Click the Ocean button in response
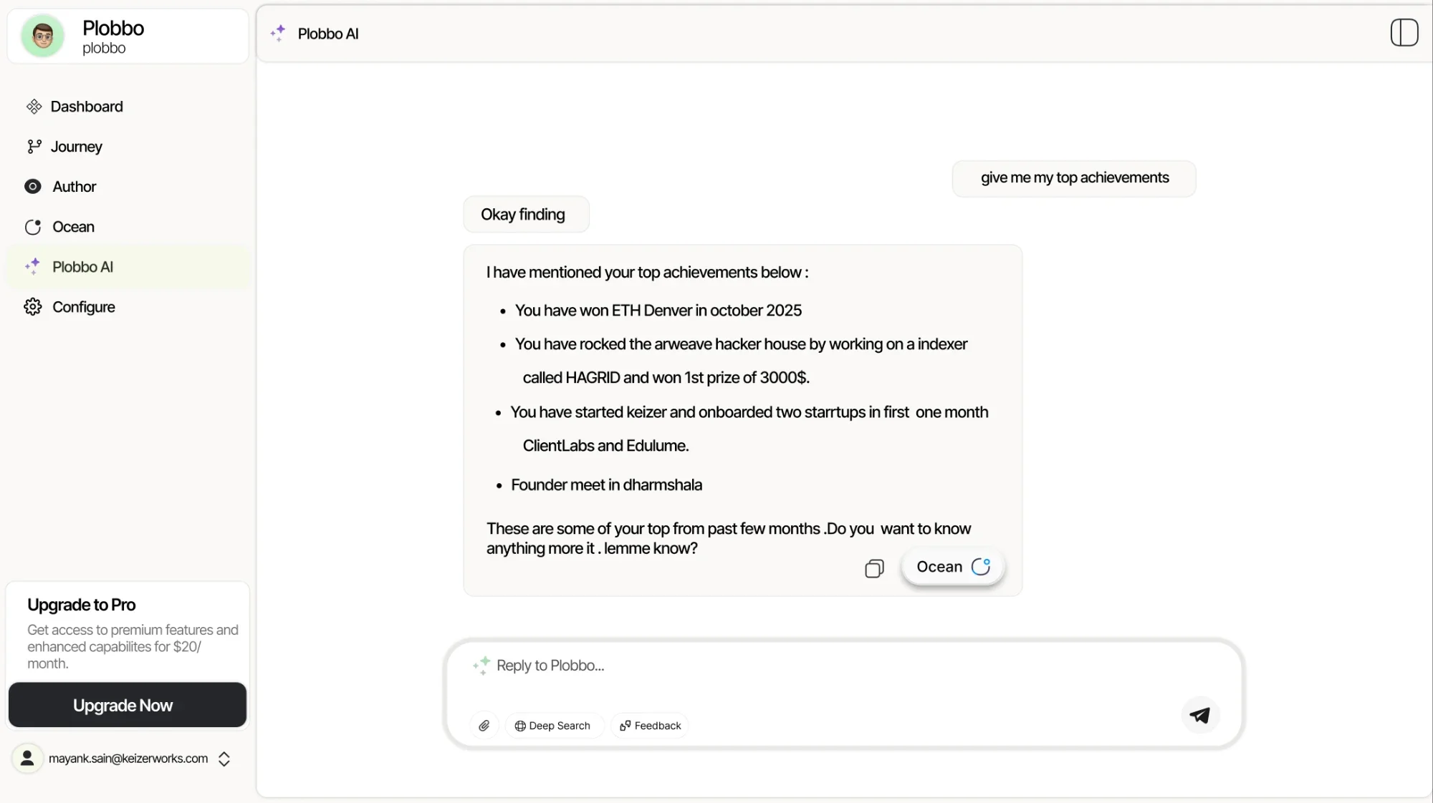The width and height of the screenshot is (1433, 803). tap(953, 567)
